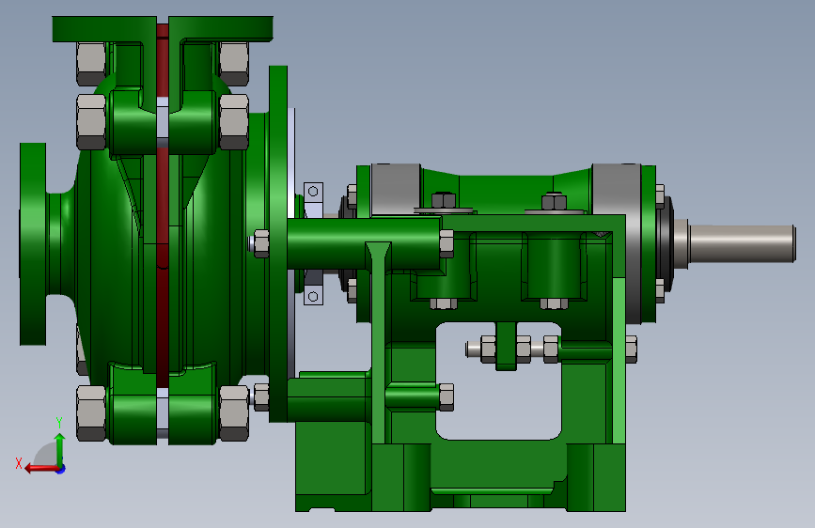Select the right dark hex bolt atop the bearing housing

point(554,202)
